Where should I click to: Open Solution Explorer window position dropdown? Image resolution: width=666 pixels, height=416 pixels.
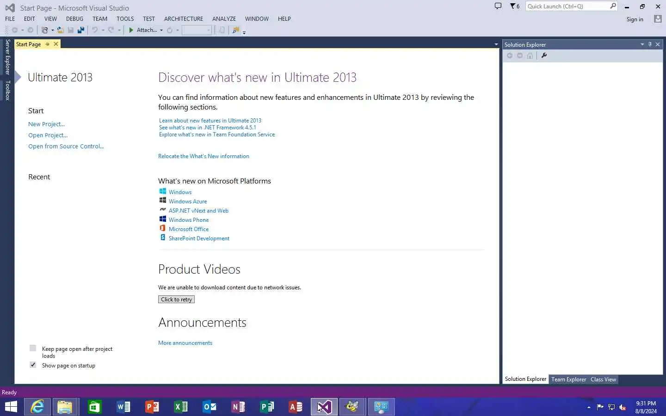(642, 44)
